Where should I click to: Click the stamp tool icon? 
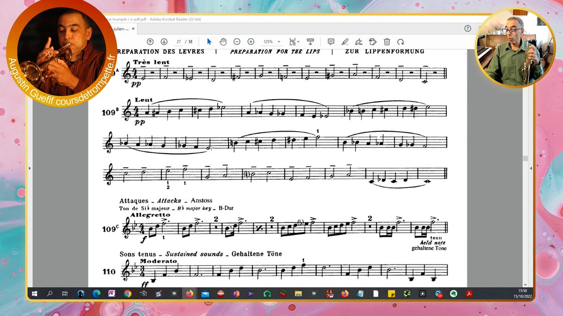tap(373, 42)
